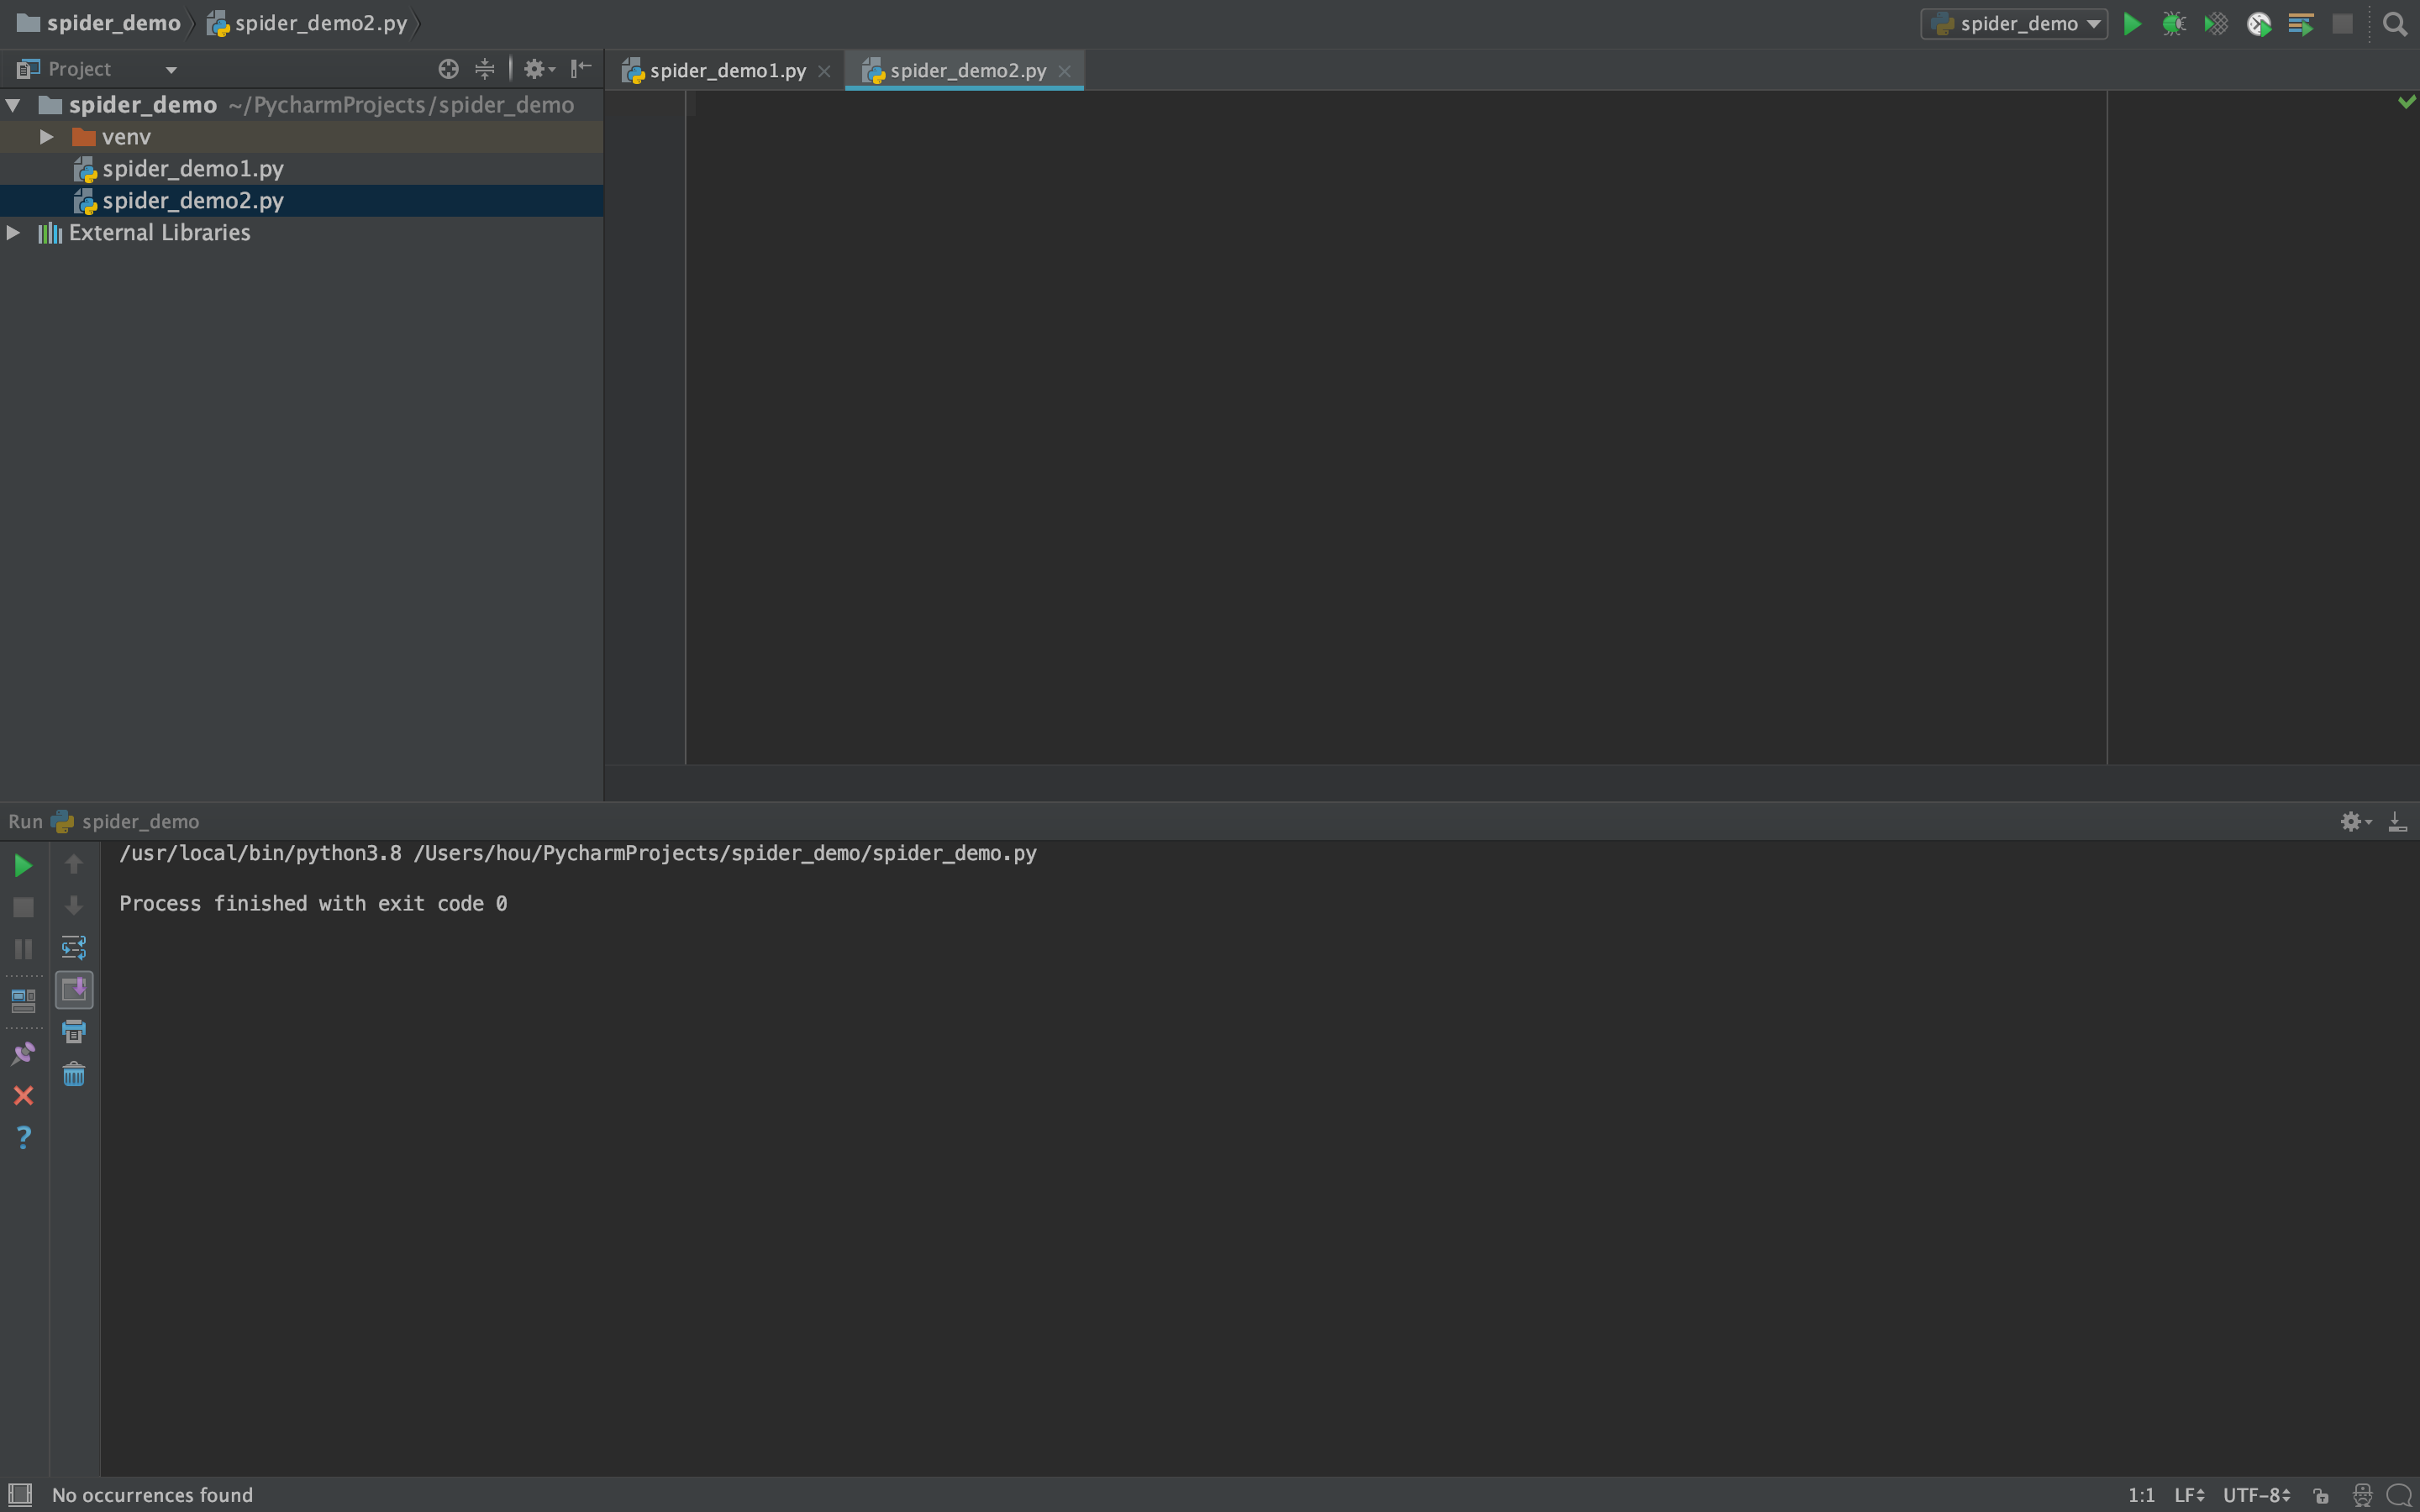Print the Run console output
This screenshot has height=1512, width=2420.
[x=74, y=1032]
